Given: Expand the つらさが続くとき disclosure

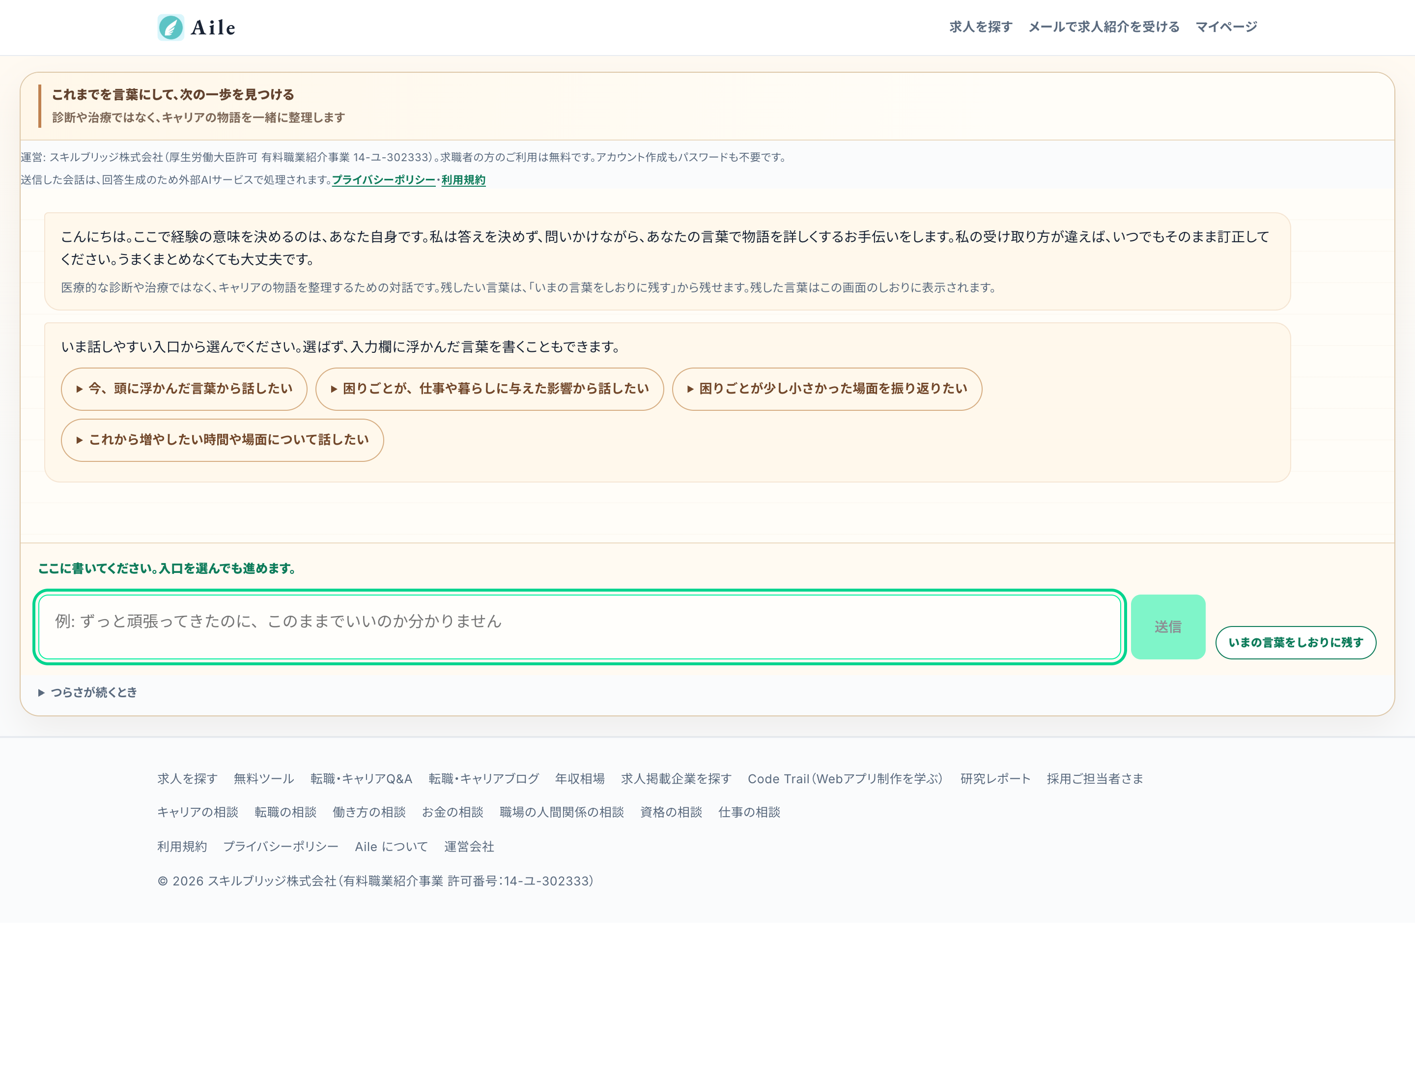Looking at the screenshot, I should pos(87,692).
